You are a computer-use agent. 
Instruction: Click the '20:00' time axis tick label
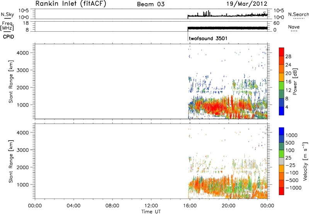(x=229, y=206)
